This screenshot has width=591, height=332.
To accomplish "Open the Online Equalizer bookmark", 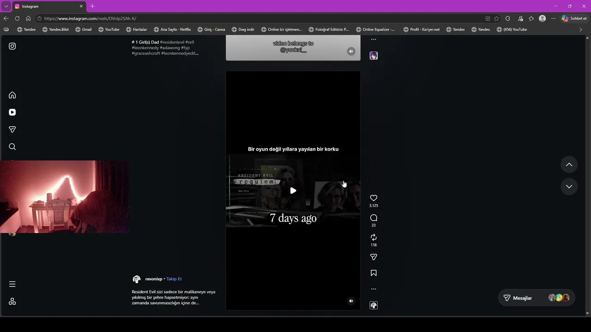I will coord(375,30).
